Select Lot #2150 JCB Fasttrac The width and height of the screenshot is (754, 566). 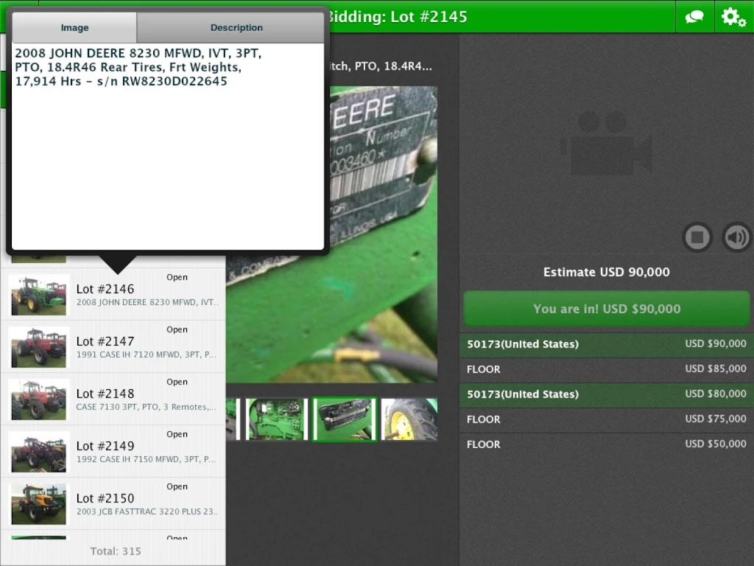[x=113, y=504]
